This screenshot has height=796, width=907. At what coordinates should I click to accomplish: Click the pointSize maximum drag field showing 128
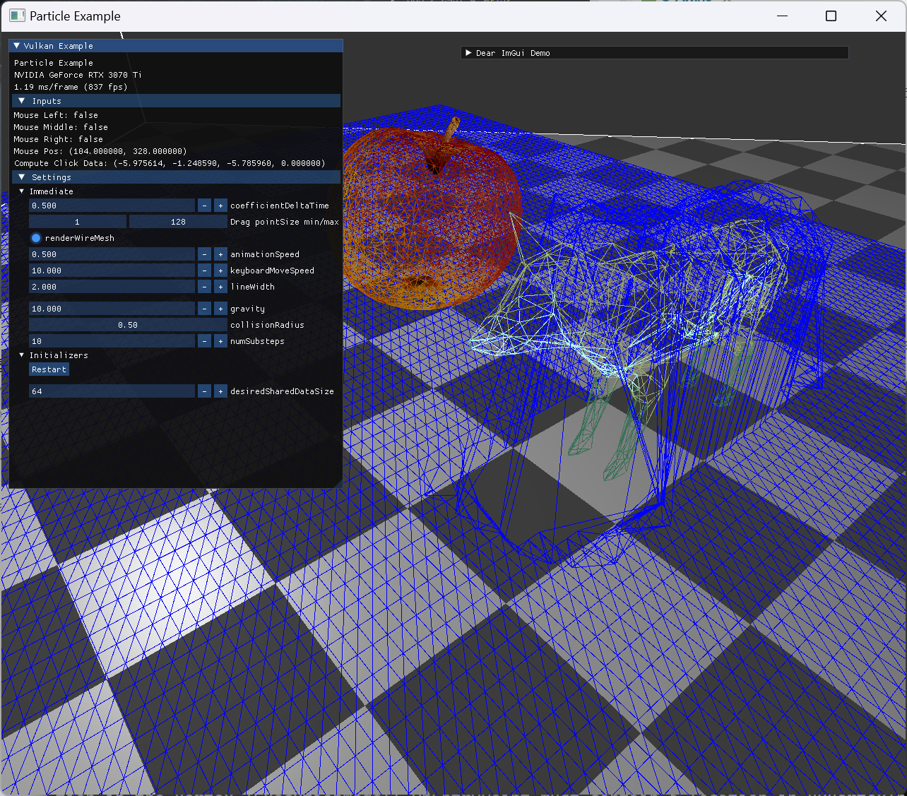(178, 222)
